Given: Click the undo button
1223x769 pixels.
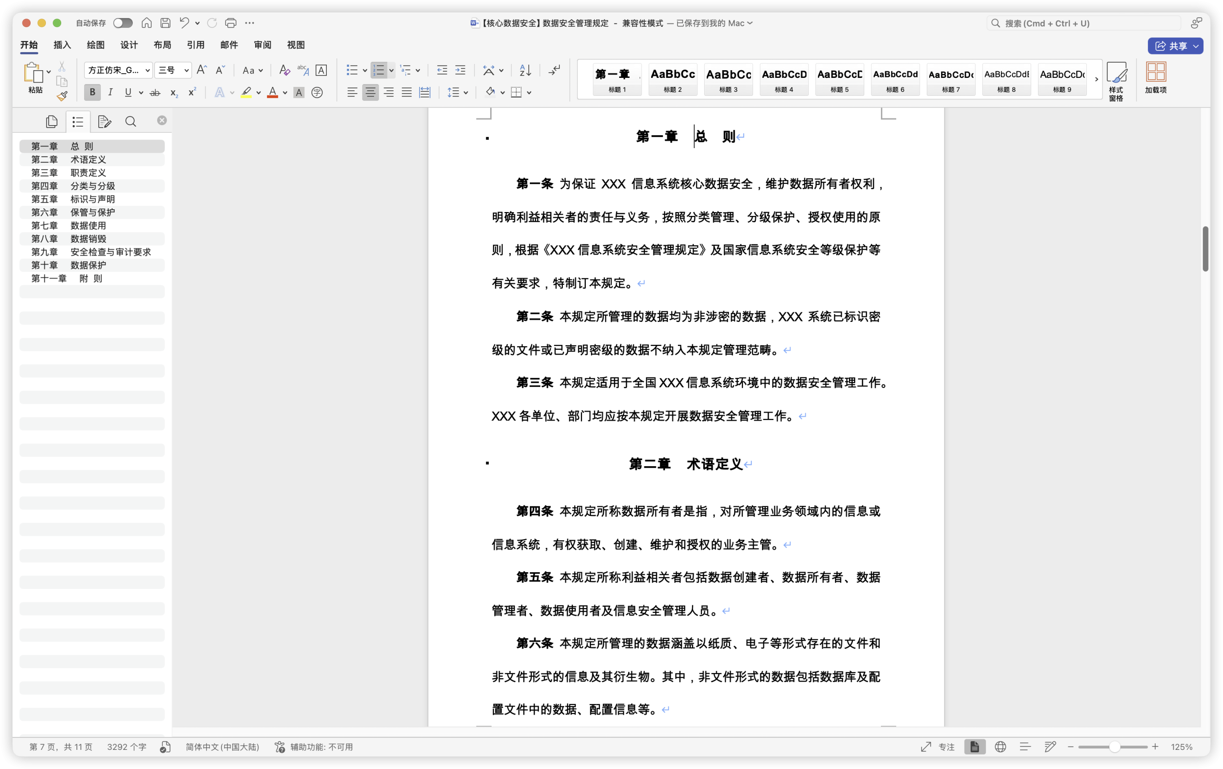Looking at the screenshot, I should click(184, 23).
